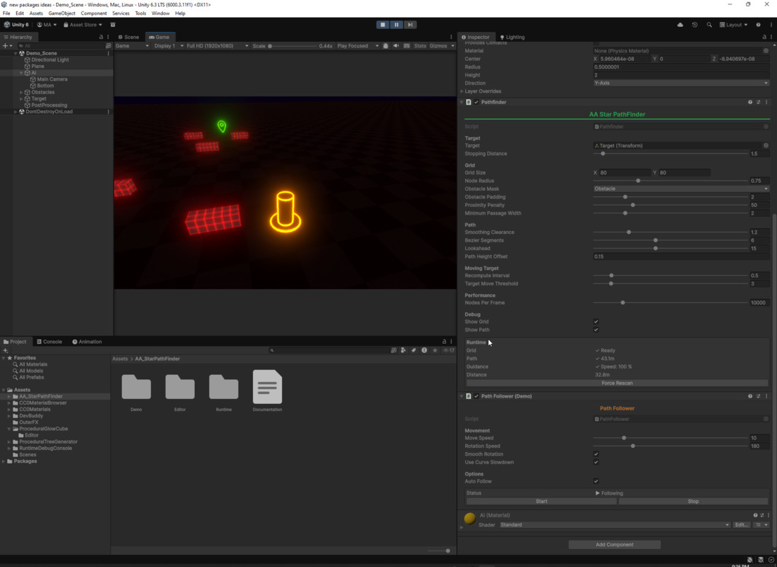The width and height of the screenshot is (777, 567).
Task: Open the MA account dropdown
Action: [47, 25]
